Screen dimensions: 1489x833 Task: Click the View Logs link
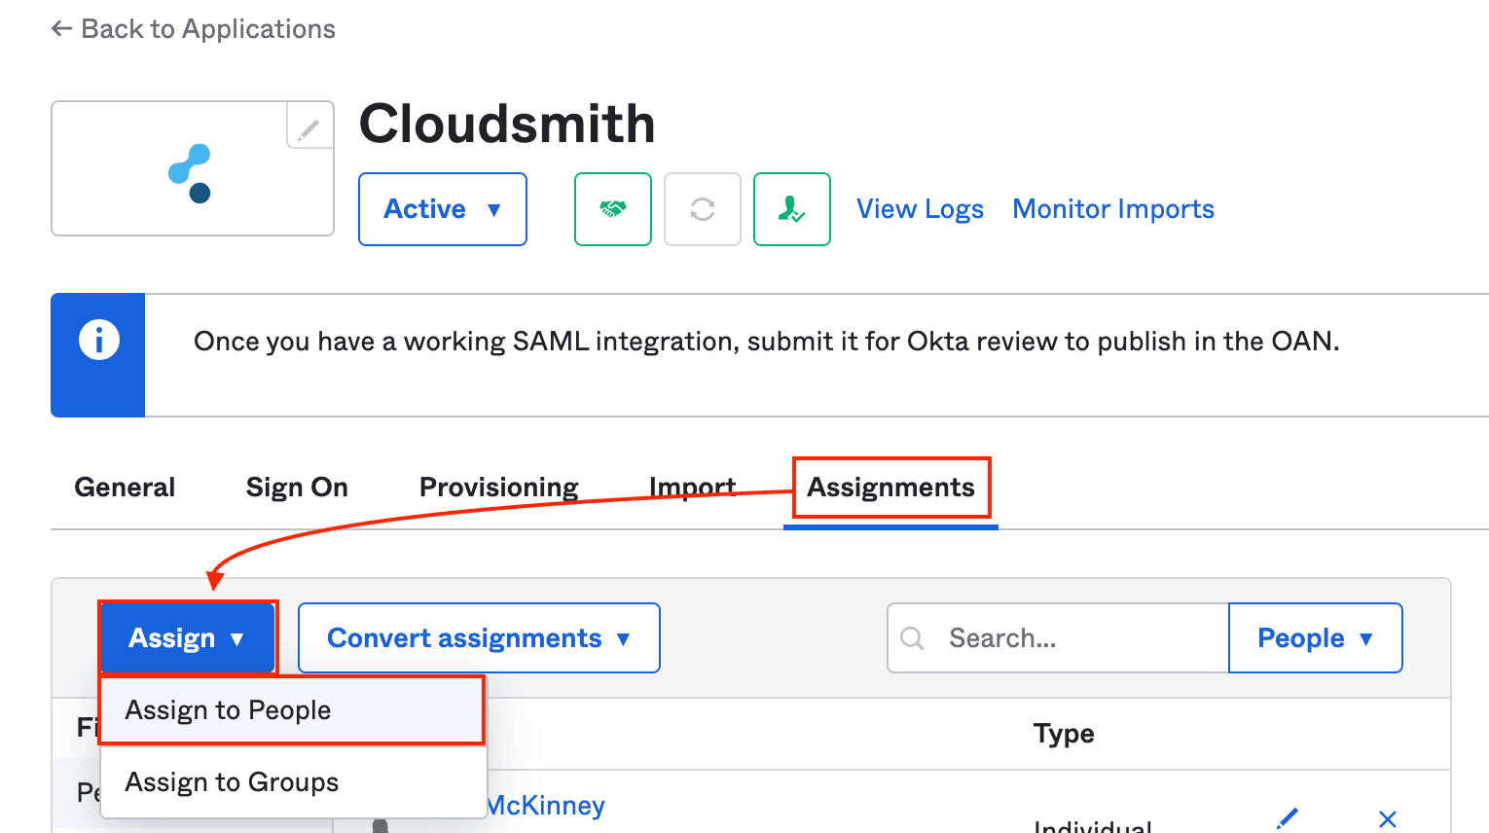[920, 209]
